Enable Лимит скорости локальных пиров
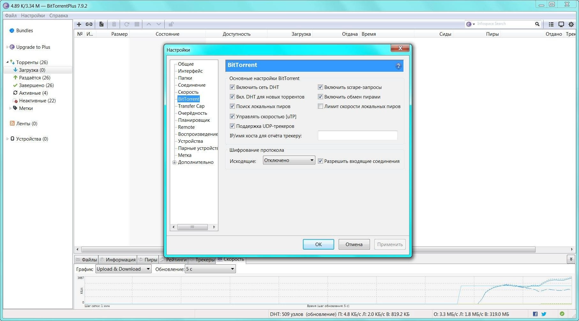The height and width of the screenshot is (321, 579). tap(320, 106)
